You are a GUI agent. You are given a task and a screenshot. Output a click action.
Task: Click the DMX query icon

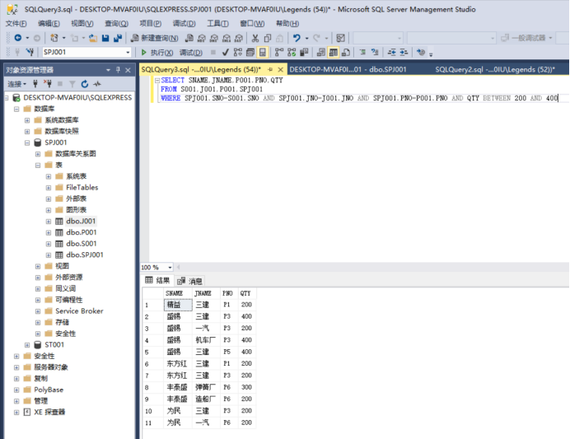pos(214,38)
